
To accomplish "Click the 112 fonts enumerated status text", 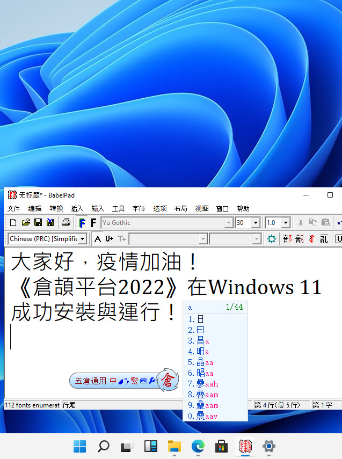I will tap(32, 405).
